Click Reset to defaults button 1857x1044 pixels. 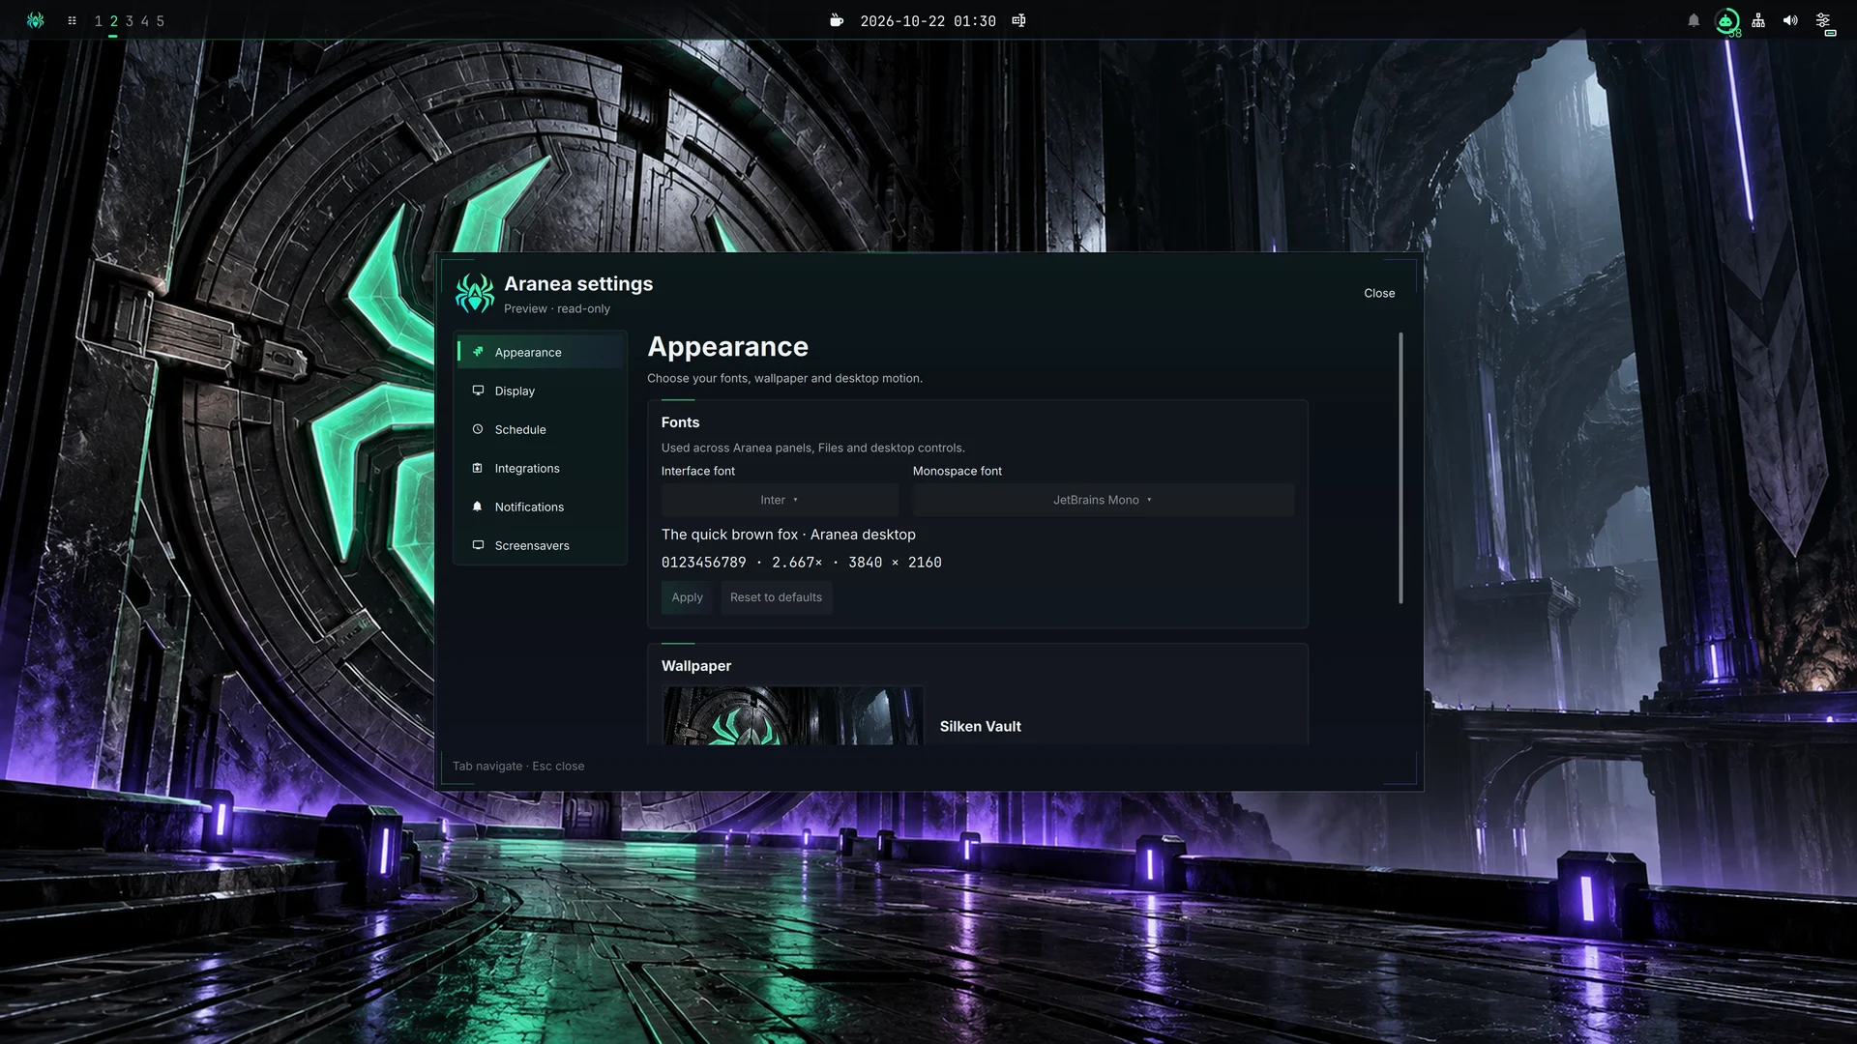point(776,597)
